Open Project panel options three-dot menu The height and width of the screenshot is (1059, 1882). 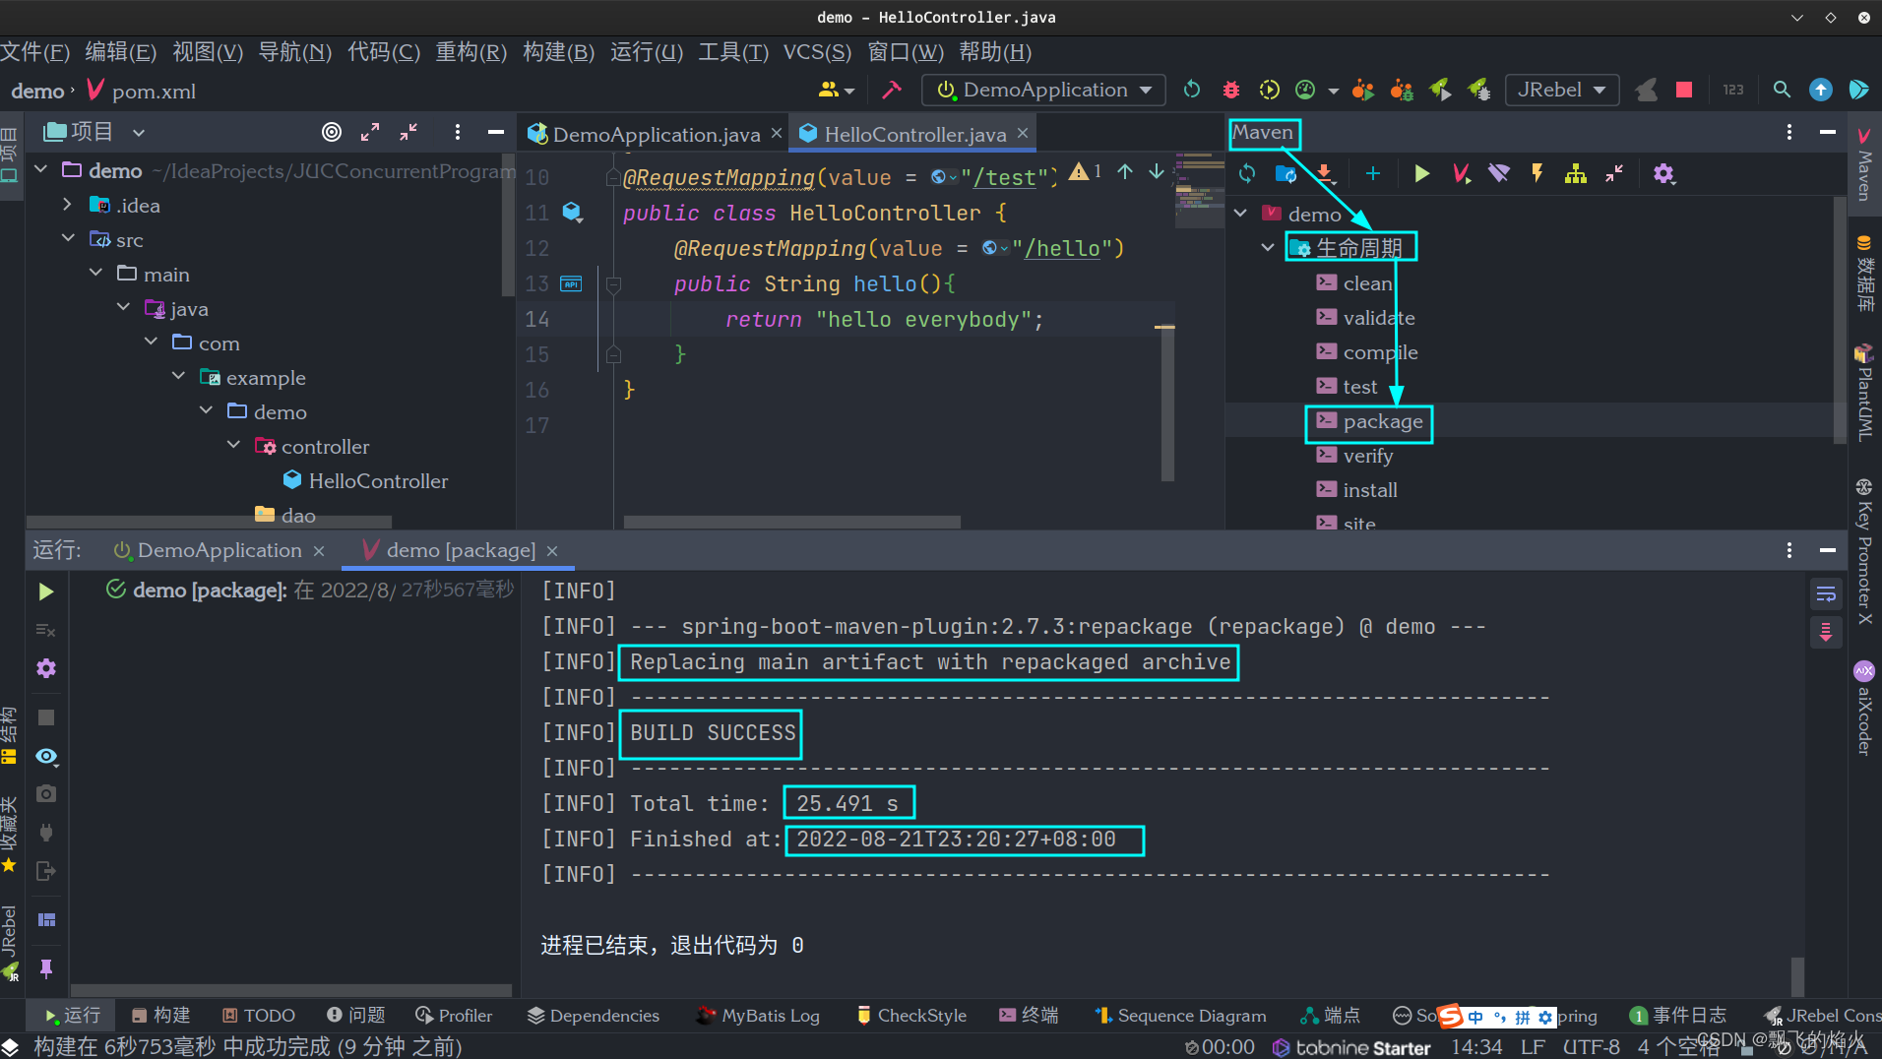pyautogui.click(x=458, y=132)
